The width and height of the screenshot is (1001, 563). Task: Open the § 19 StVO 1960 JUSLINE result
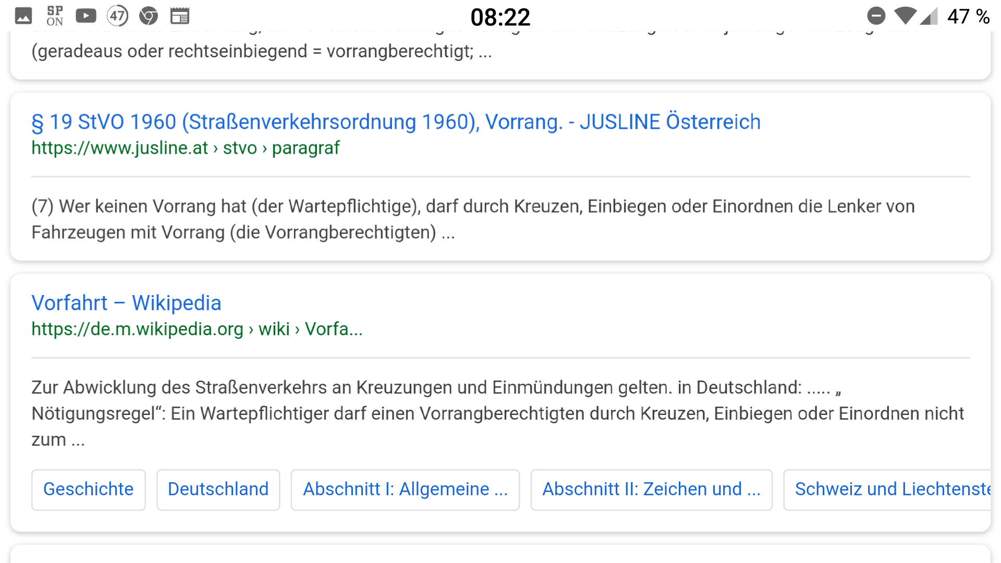tap(396, 122)
